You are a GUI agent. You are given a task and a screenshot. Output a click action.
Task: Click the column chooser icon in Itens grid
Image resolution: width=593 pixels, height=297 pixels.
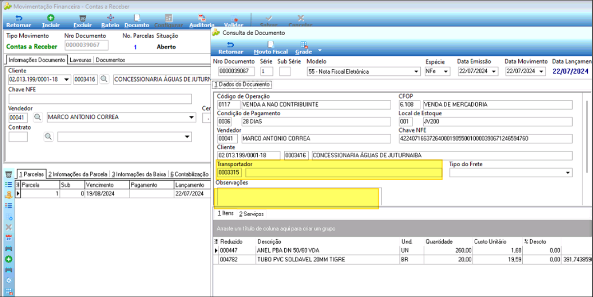coord(216,242)
